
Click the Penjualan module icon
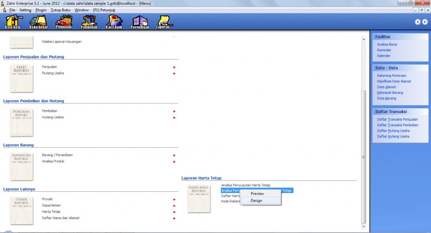[x=64, y=22]
